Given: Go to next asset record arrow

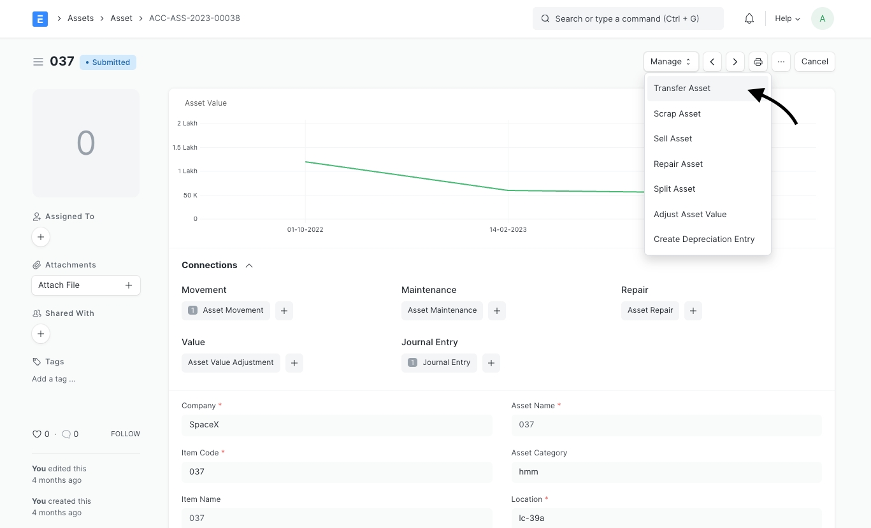Looking at the screenshot, I should click(x=735, y=62).
